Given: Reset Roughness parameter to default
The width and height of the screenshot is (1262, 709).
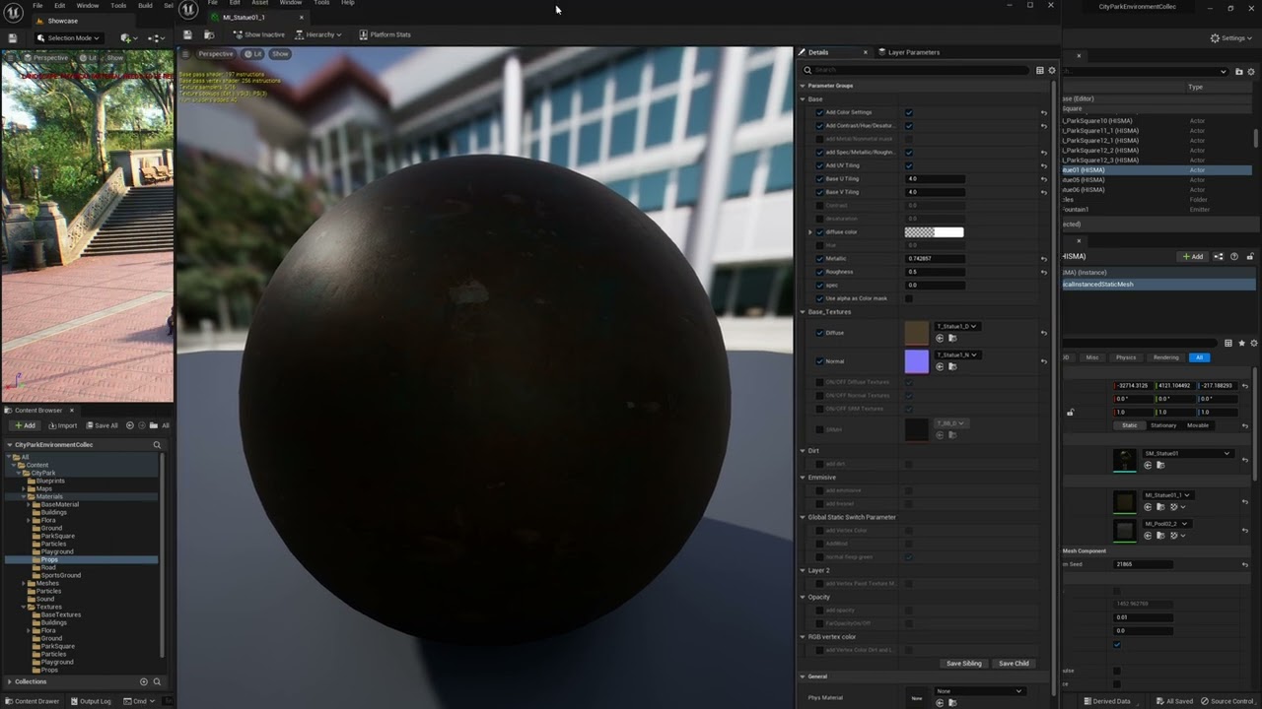Looking at the screenshot, I should coord(1044,272).
